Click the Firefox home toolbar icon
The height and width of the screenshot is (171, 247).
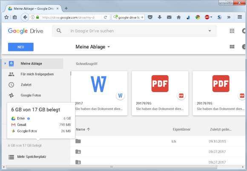point(178,17)
